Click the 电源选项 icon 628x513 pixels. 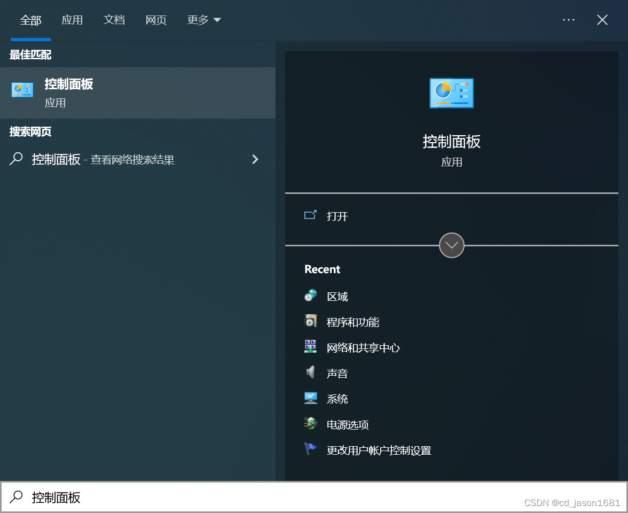coord(310,424)
